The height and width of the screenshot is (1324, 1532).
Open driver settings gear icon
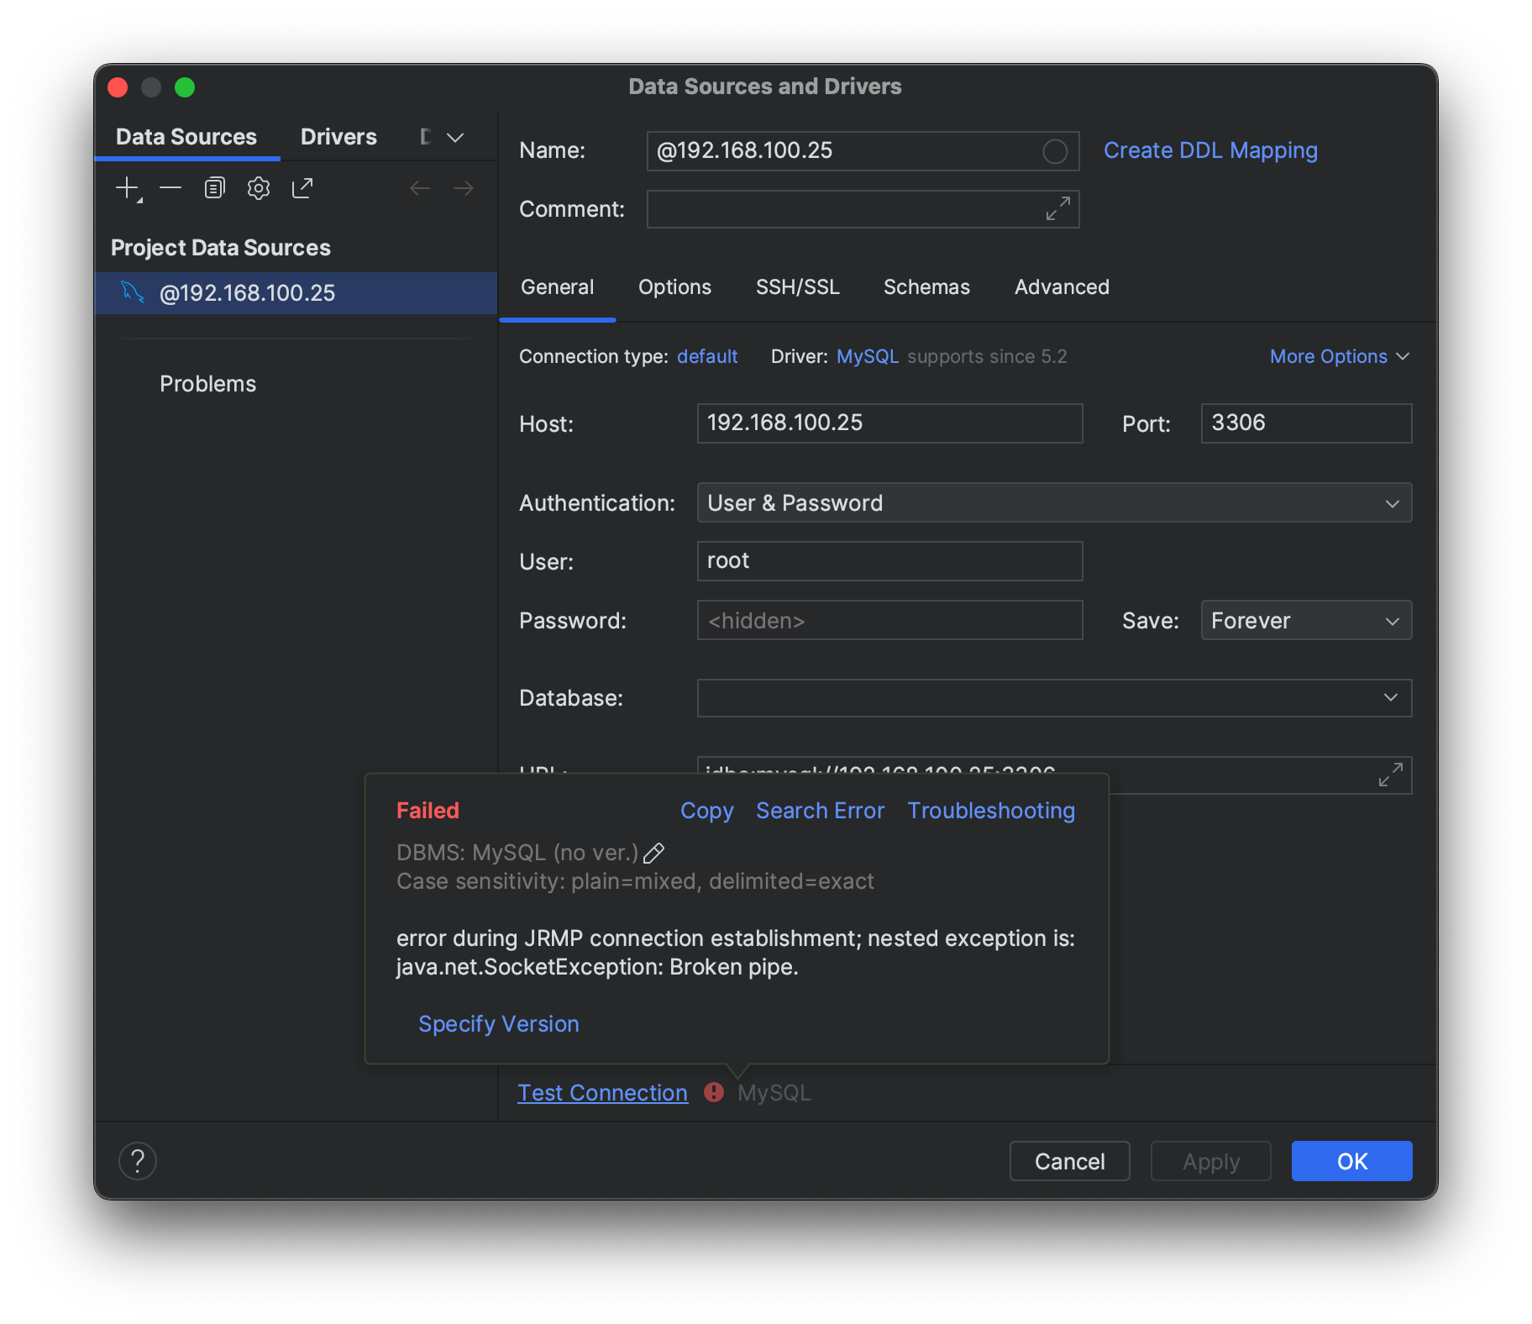259,188
